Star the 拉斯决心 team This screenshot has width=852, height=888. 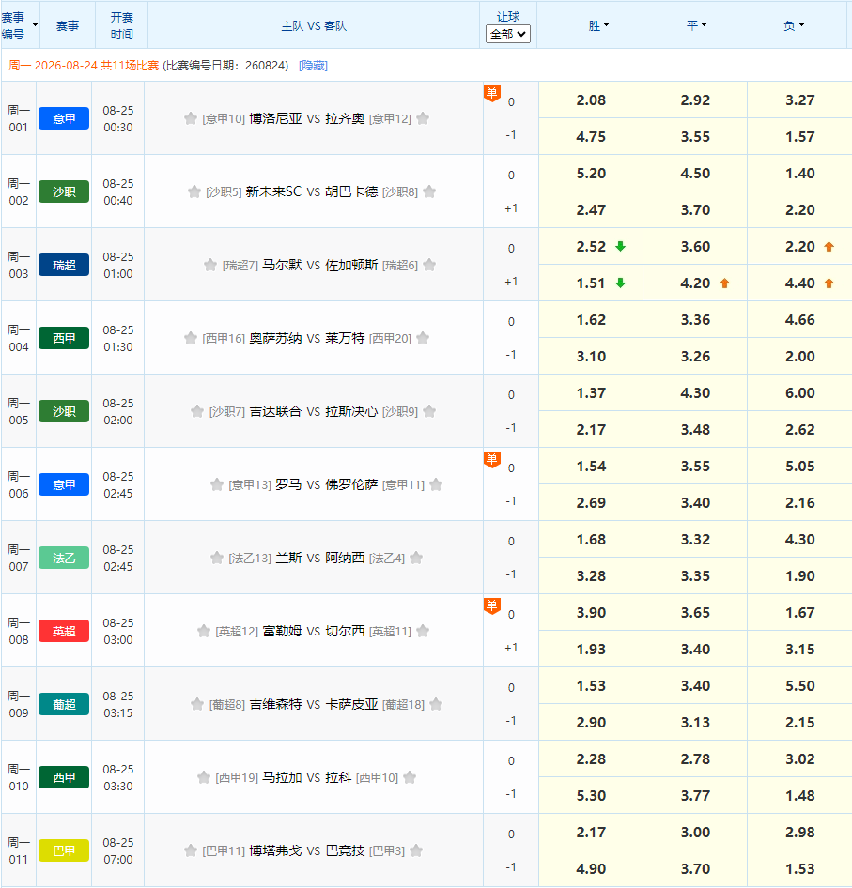[x=429, y=411]
